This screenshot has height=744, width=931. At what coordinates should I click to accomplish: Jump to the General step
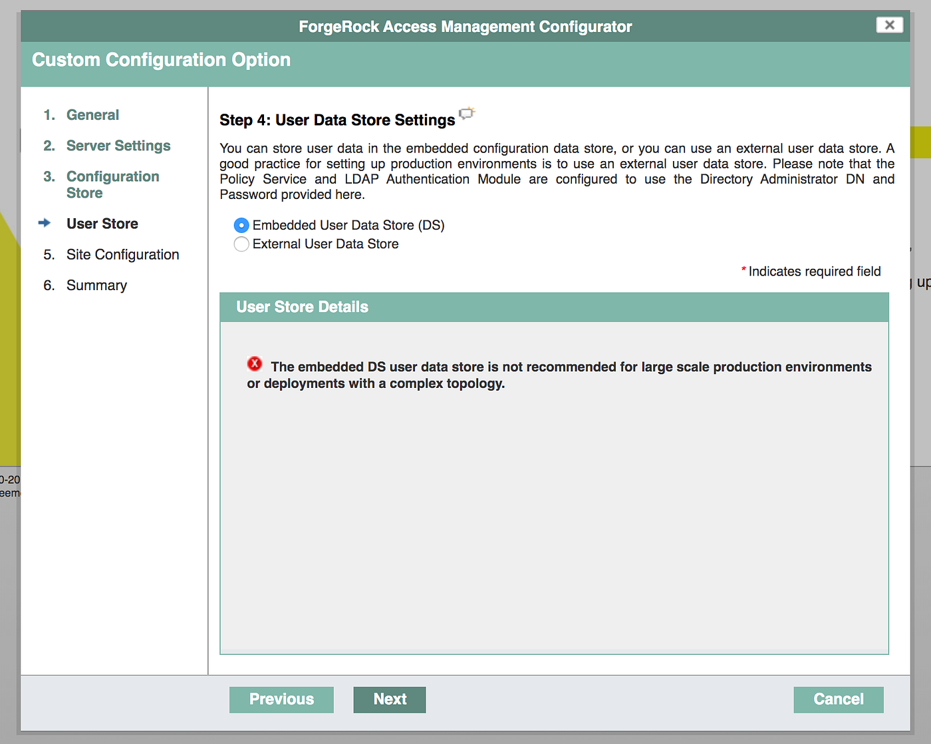(92, 114)
